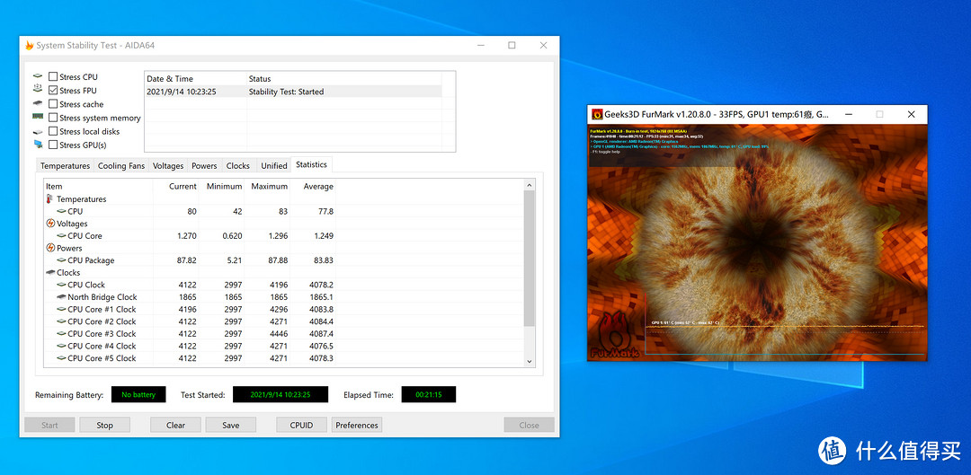Click the thermometer icon beside Temperatures
Image resolution: width=971 pixels, height=475 pixels.
pyautogui.click(x=49, y=199)
